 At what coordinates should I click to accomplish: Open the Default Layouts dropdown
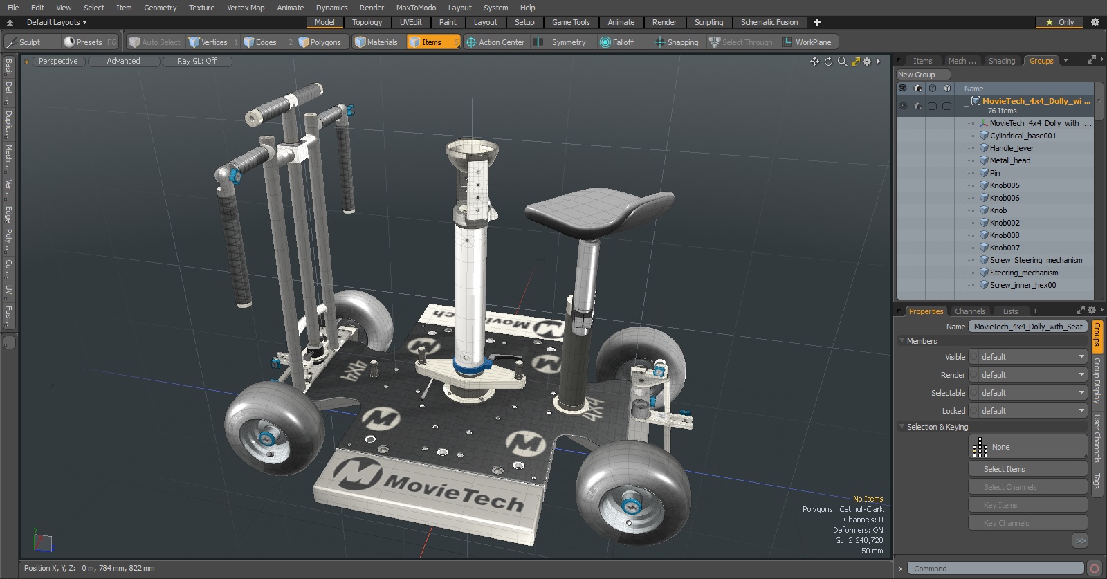[57, 22]
